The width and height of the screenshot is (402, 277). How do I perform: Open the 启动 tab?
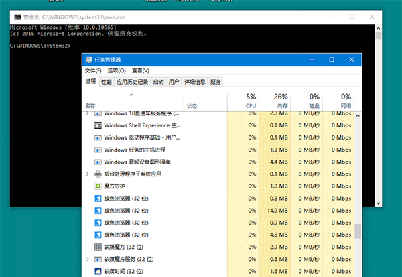[158, 82]
